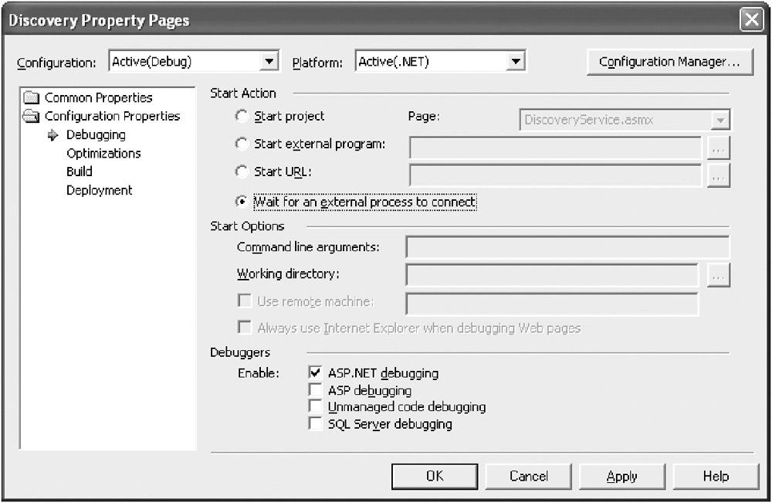Screen dimensions: 772x503
Task: Expand the Page DiscoveryService.asmx dropdown
Action: [720, 120]
